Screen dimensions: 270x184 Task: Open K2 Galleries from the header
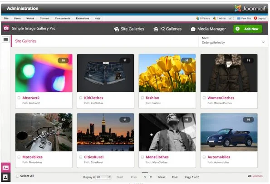point(167,29)
